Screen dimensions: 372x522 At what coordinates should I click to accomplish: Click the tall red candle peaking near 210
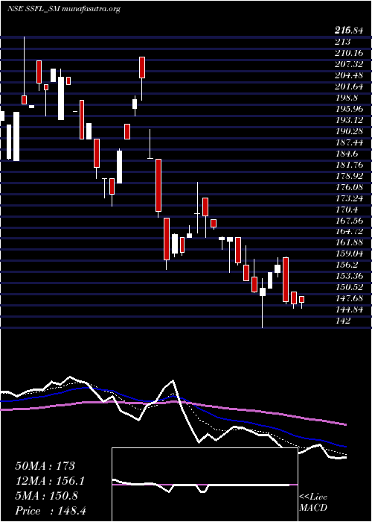coord(142,68)
